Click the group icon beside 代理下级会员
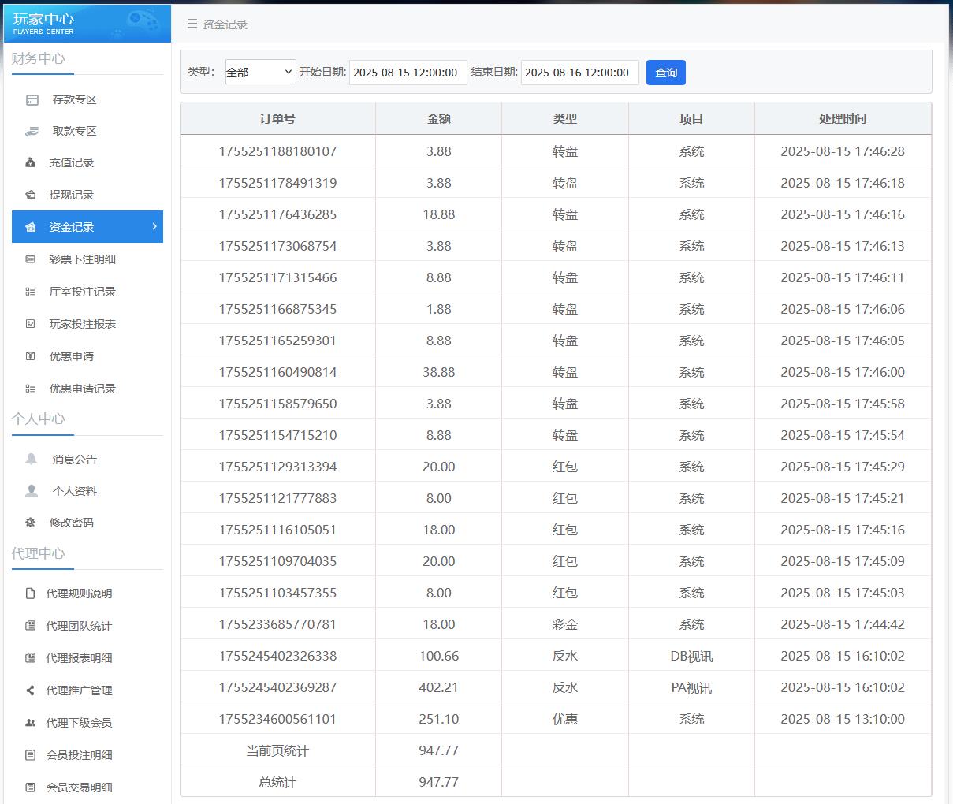The image size is (953, 804). click(31, 723)
